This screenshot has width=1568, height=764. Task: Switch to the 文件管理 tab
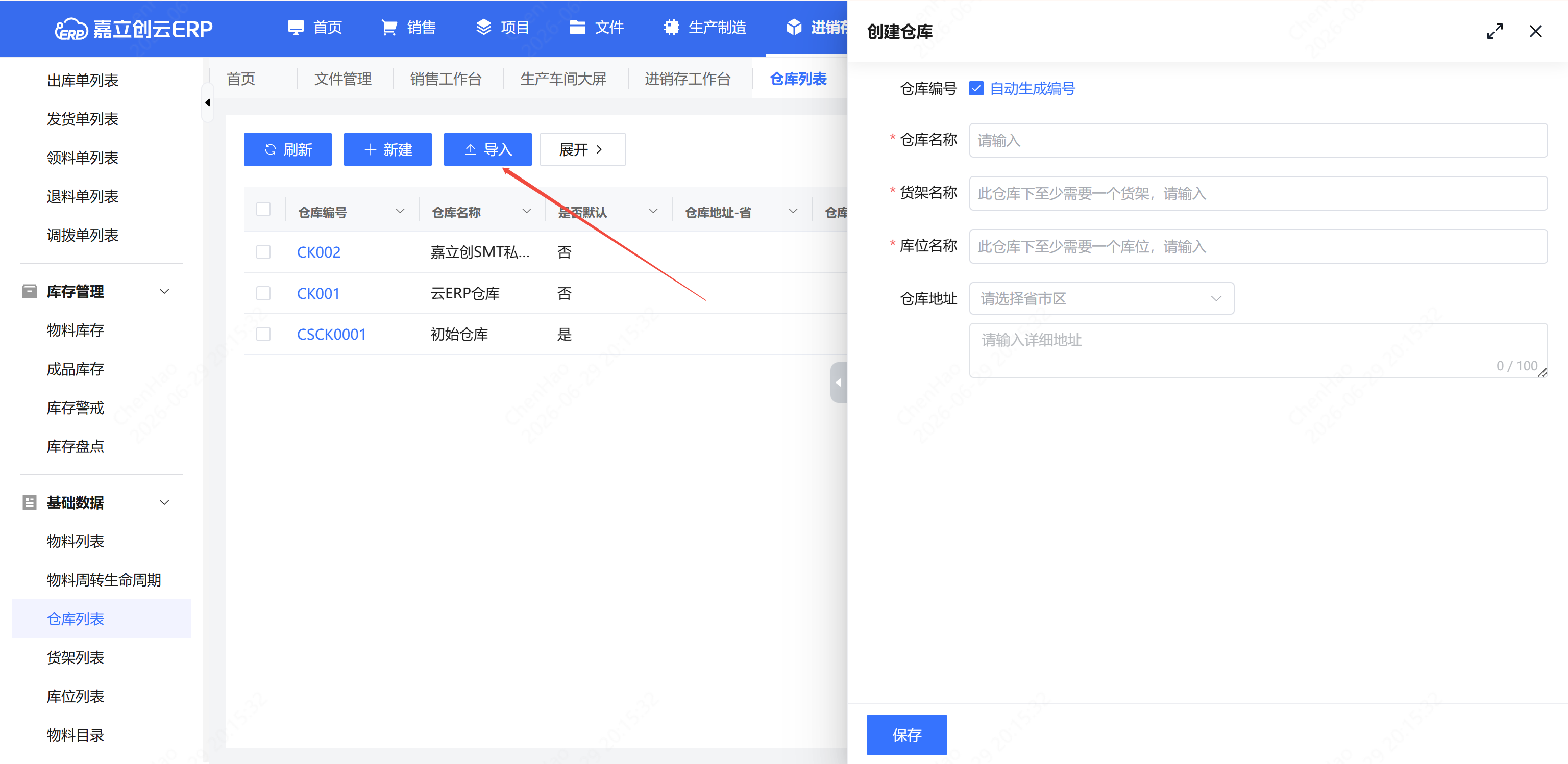(x=342, y=79)
